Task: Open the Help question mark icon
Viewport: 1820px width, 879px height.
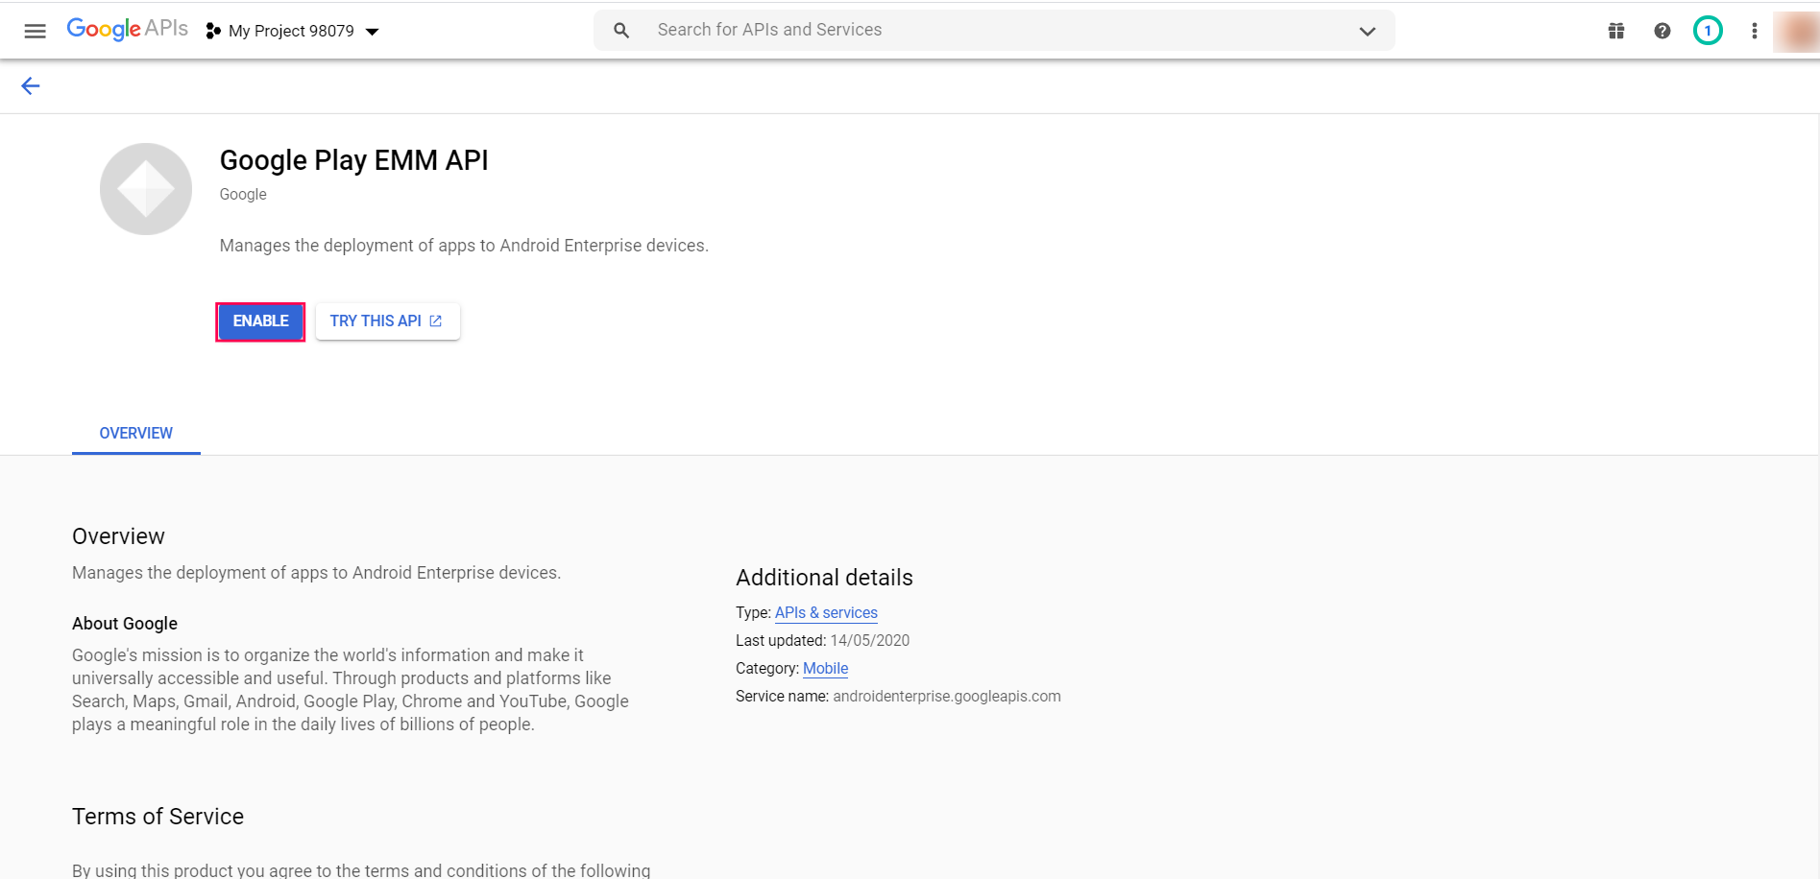Action: pyautogui.click(x=1662, y=31)
